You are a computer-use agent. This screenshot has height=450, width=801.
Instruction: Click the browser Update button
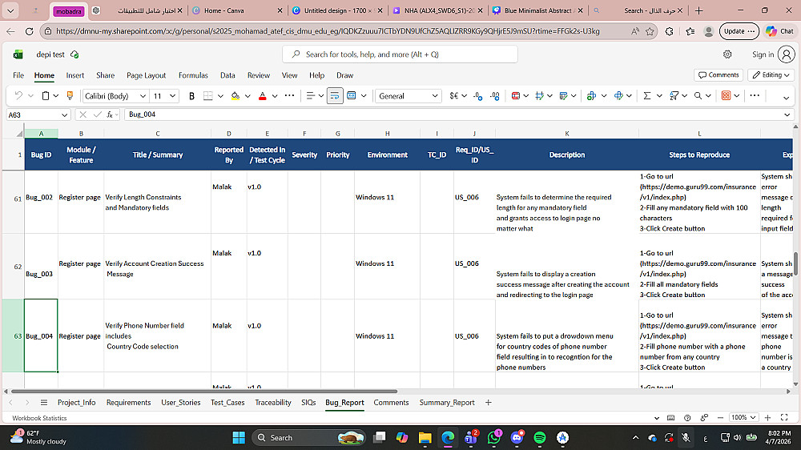point(739,31)
